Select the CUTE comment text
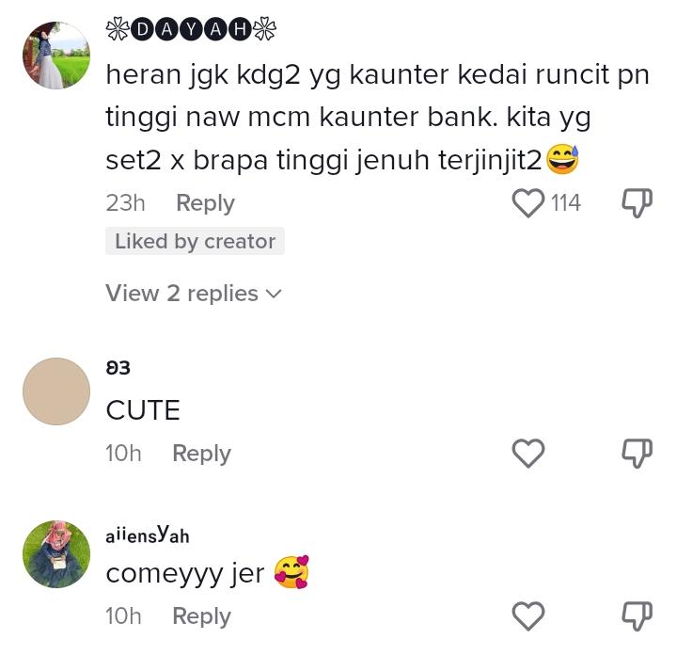The image size is (677, 655). (143, 409)
